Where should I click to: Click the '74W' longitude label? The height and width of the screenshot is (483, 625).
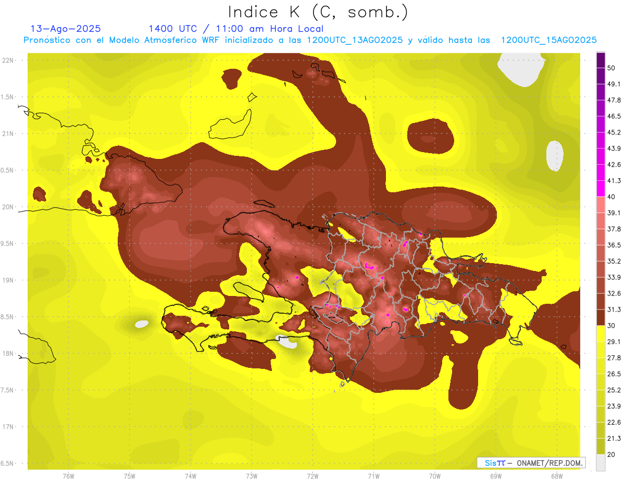pyautogui.click(x=190, y=476)
